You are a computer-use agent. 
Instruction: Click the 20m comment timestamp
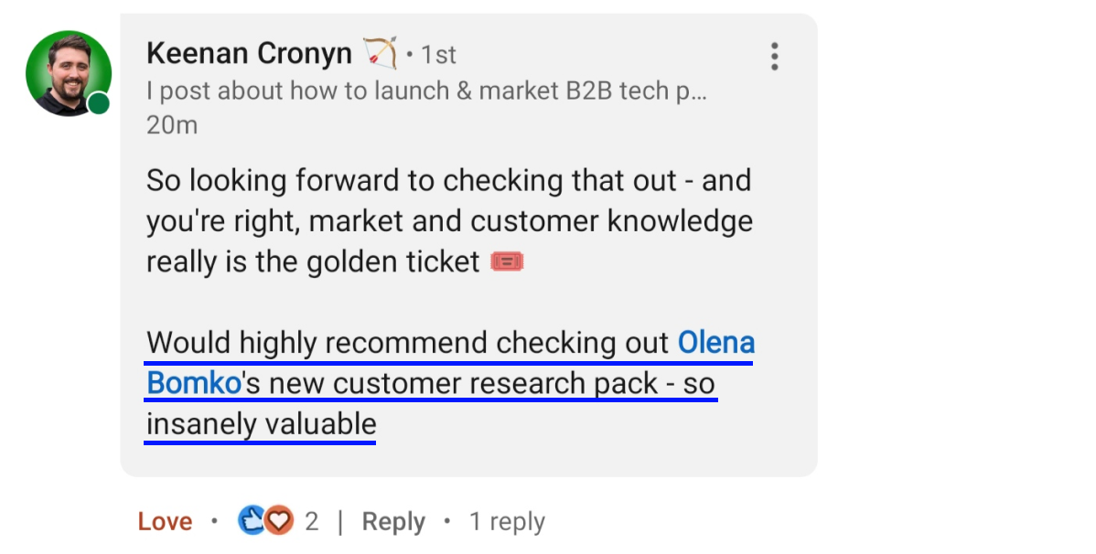[x=172, y=124]
